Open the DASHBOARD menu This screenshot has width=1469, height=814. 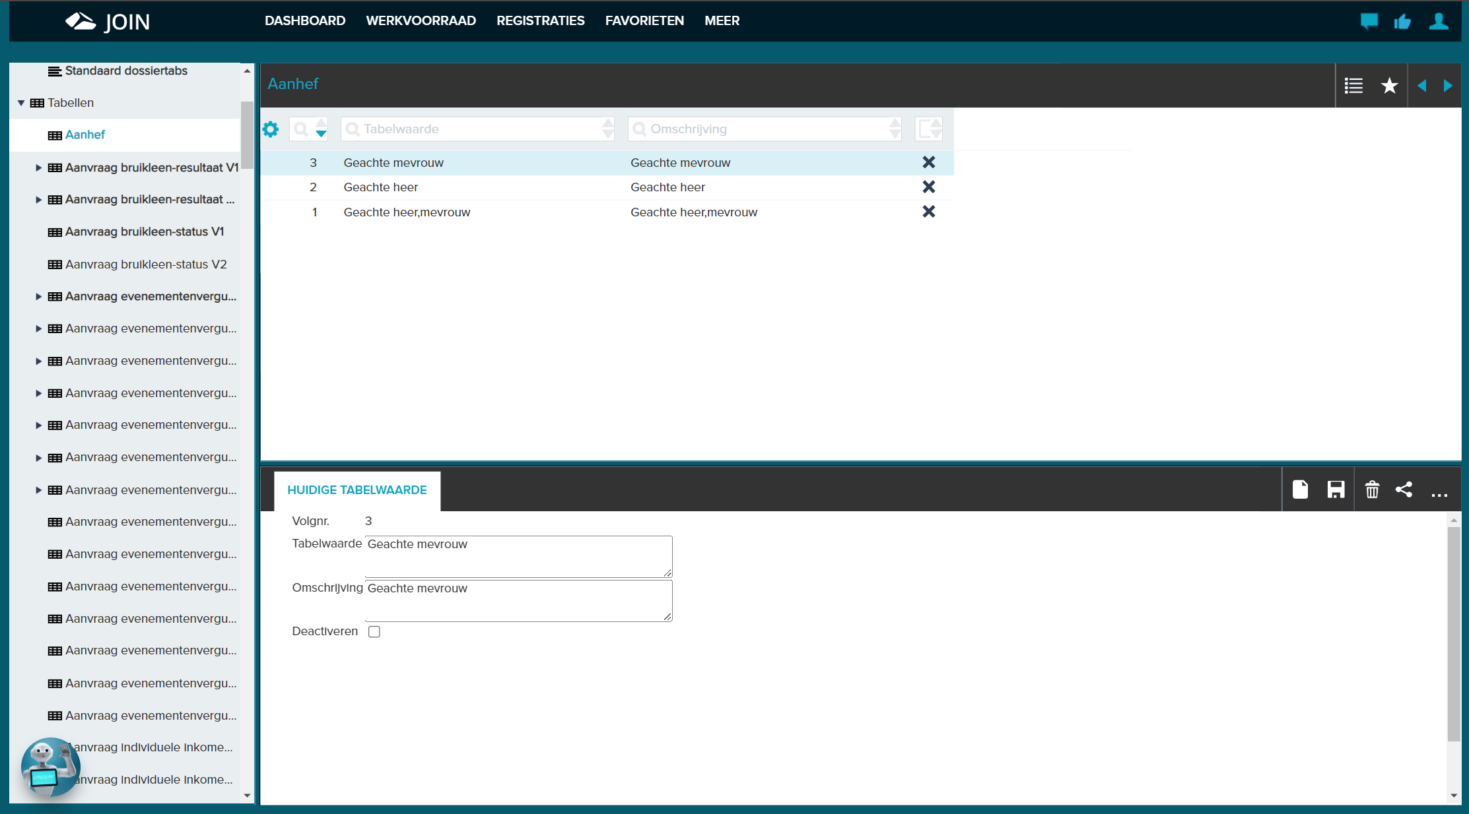point(305,21)
